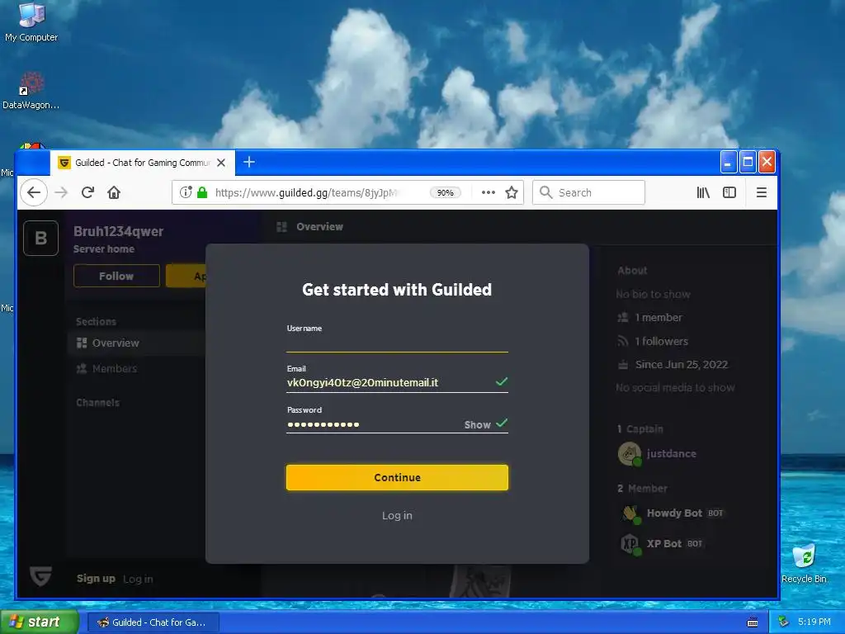
Task: Click the Since Jun 25, 2022 text
Action: [681, 364]
